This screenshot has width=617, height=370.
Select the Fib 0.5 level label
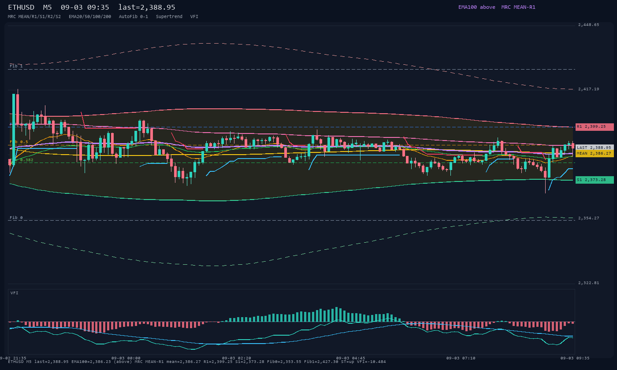tap(19, 142)
